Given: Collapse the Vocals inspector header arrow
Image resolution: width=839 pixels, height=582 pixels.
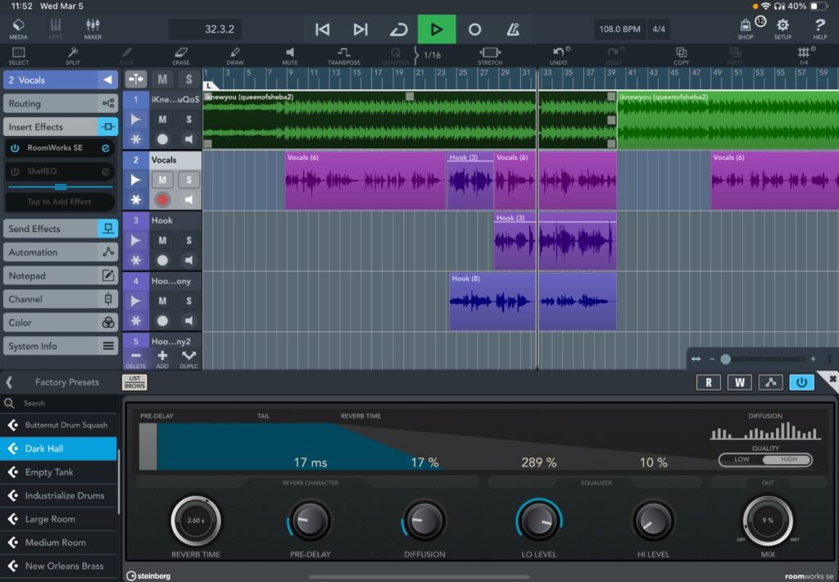Looking at the screenshot, I should point(107,80).
